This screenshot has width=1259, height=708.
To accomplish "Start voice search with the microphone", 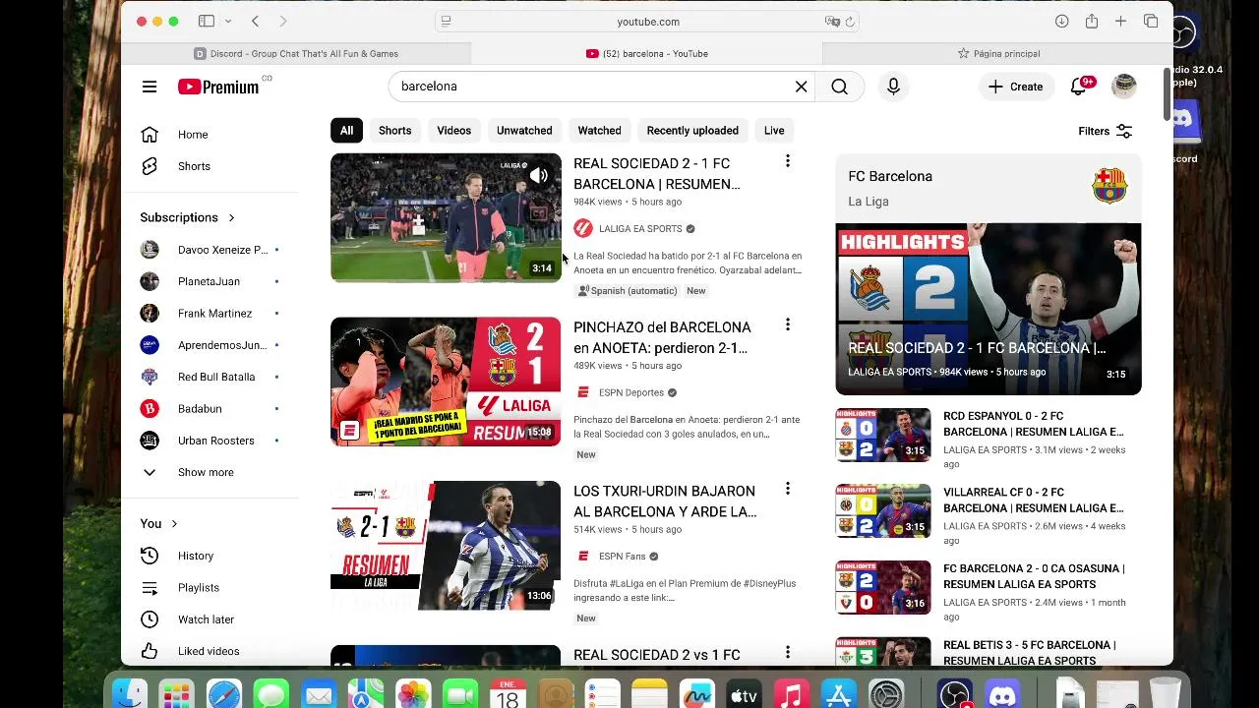I will pyautogui.click(x=893, y=87).
